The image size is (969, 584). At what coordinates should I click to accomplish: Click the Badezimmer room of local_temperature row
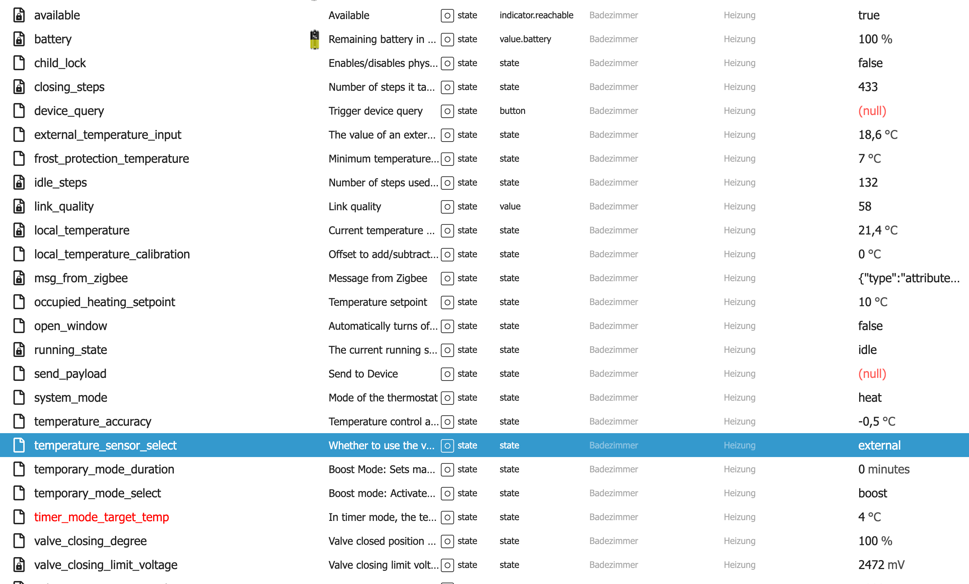[613, 230]
